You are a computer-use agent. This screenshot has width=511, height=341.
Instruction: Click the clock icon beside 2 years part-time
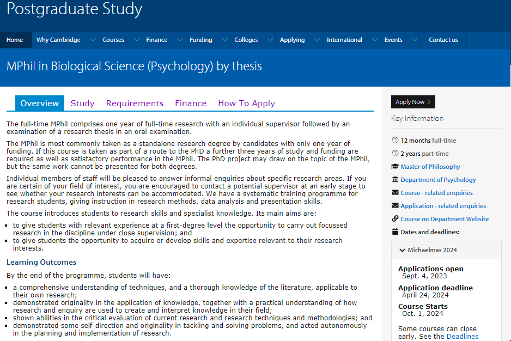(x=395, y=154)
